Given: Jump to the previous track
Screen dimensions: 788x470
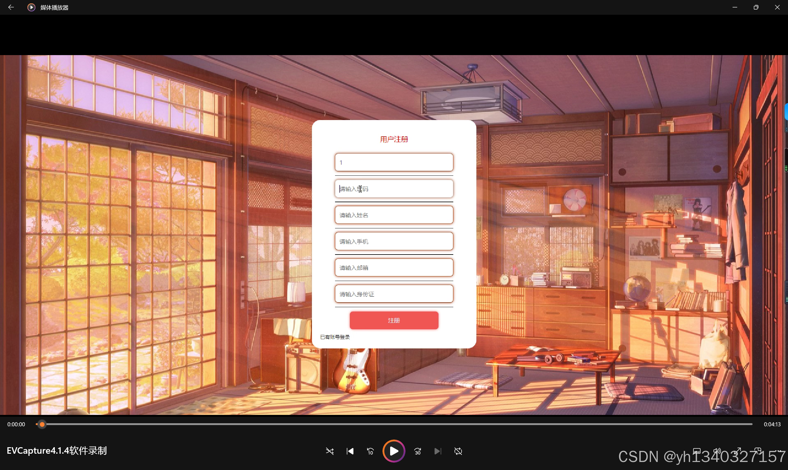Looking at the screenshot, I should [350, 451].
